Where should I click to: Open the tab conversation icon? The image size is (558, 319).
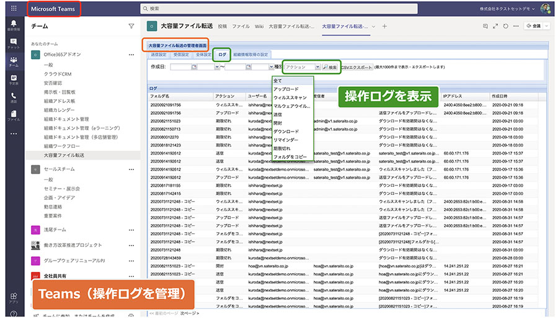pos(485,26)
